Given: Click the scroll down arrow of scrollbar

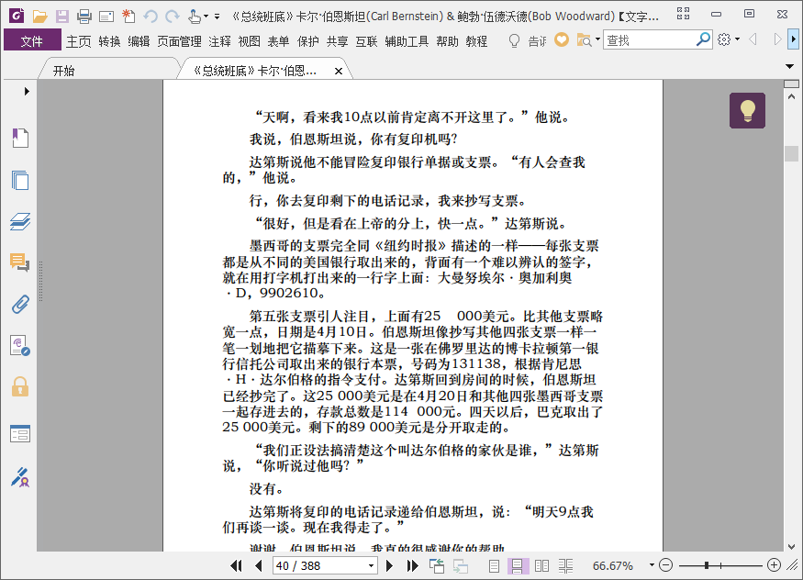Looking at the screenshot, I should [x=791, y=547].
